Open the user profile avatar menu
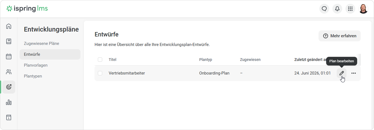This screenshot has width=374, height=130. click(x=363, y=9)
